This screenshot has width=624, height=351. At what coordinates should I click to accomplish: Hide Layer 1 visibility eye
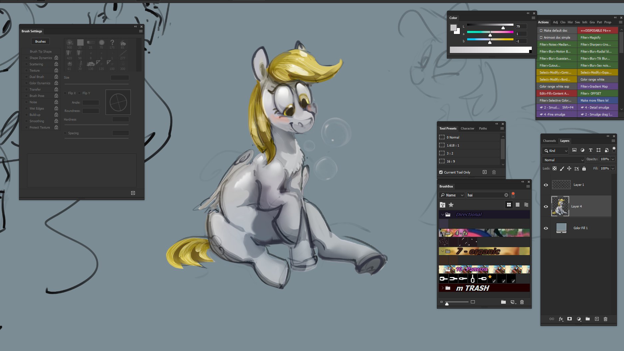point(546,185)
